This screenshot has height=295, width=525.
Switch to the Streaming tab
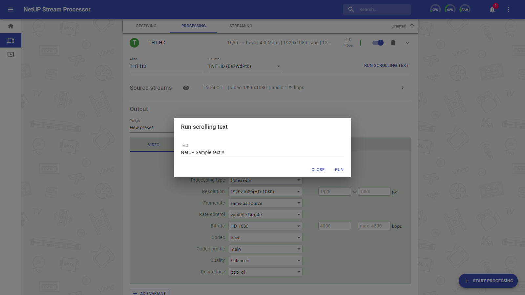241,26
